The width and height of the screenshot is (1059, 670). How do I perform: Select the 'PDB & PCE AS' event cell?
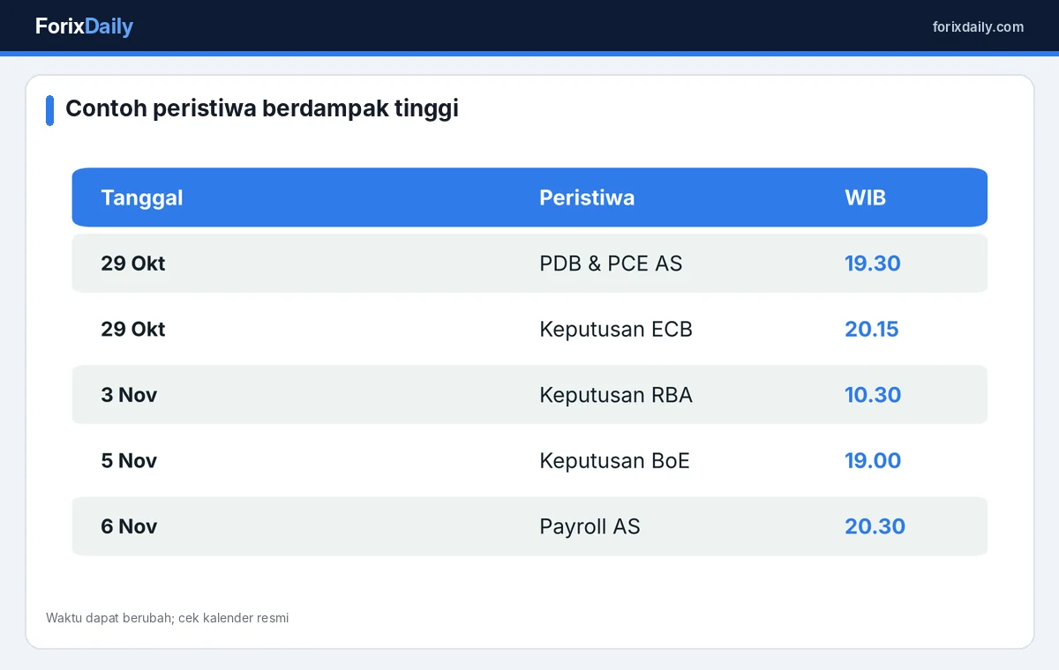coord(611,263)
